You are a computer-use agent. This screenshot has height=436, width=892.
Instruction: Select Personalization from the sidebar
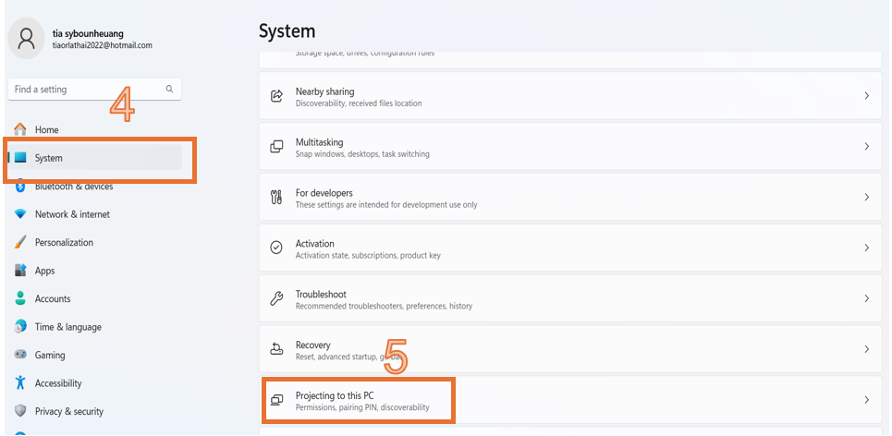64,243
